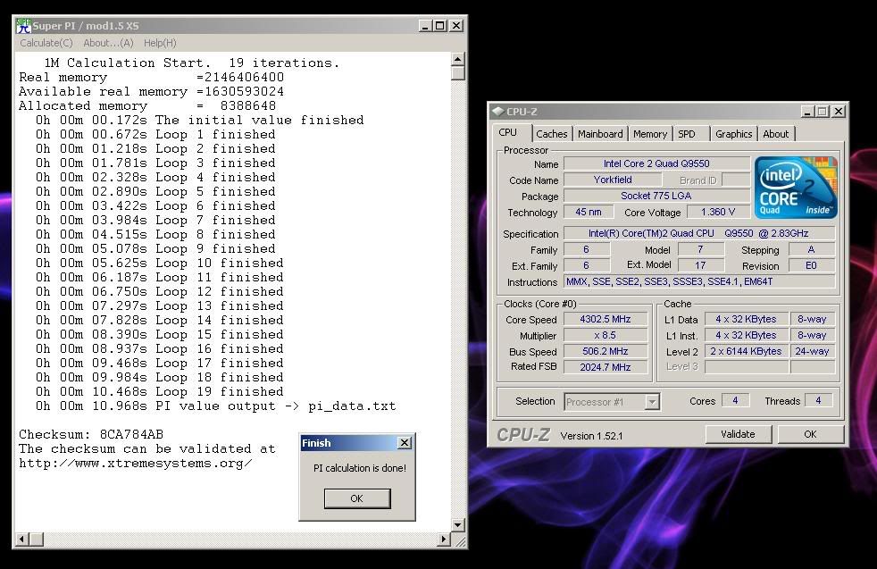
Task: Click the Validate button in CPU-Z
Action: click(739, 434)
